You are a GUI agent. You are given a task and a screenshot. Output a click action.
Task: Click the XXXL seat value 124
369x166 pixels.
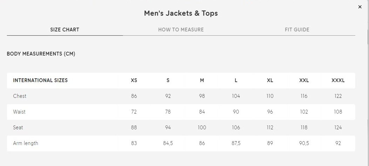pos(338,128)
